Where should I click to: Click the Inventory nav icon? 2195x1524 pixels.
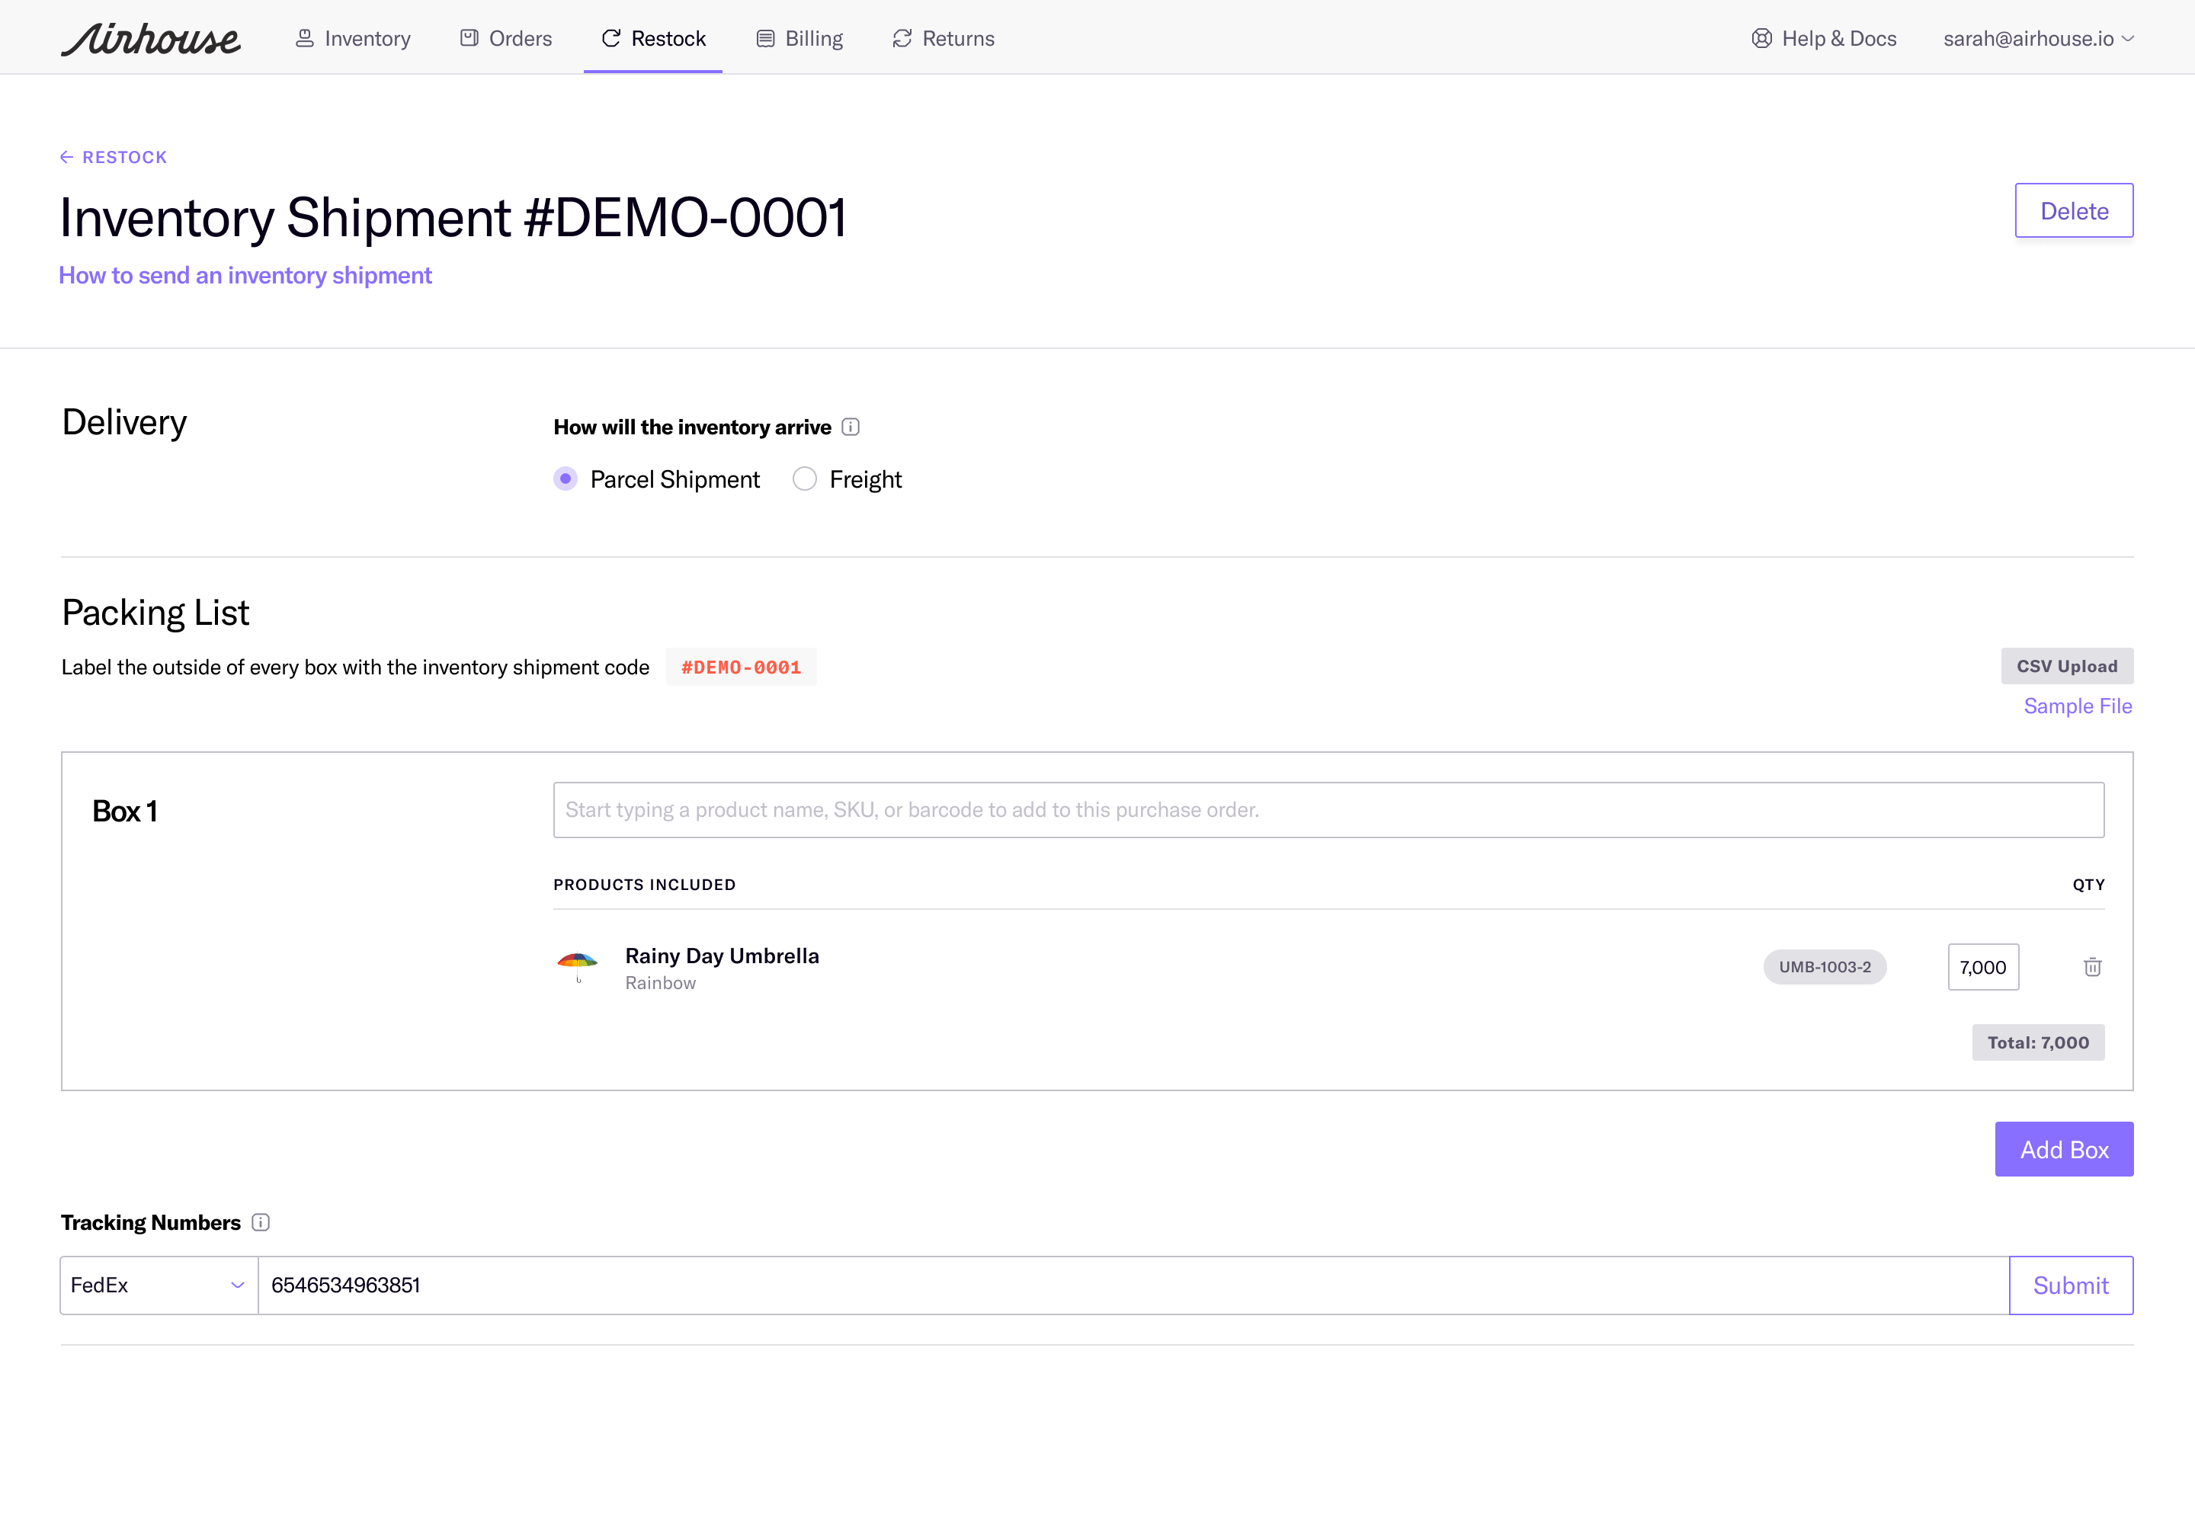(305, 38)
